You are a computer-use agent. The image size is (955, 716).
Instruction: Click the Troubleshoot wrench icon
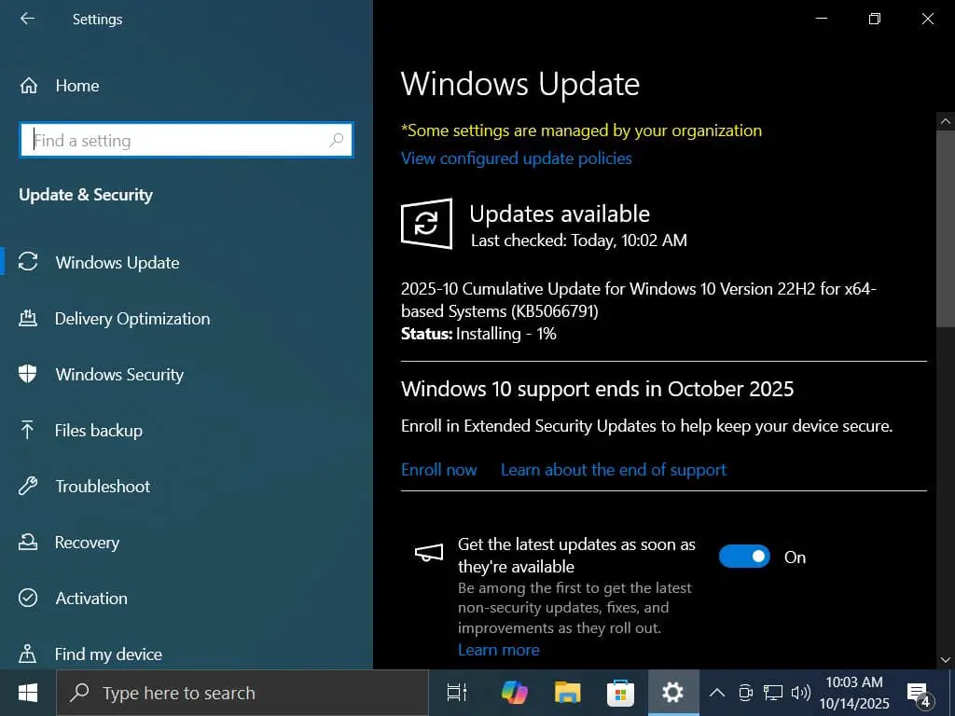[28, 486]
